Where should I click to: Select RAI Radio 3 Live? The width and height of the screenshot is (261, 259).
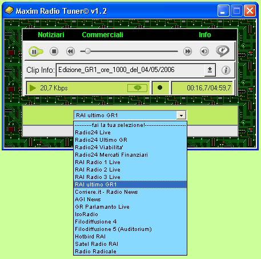pyautogui.click(x=130, y=177)
